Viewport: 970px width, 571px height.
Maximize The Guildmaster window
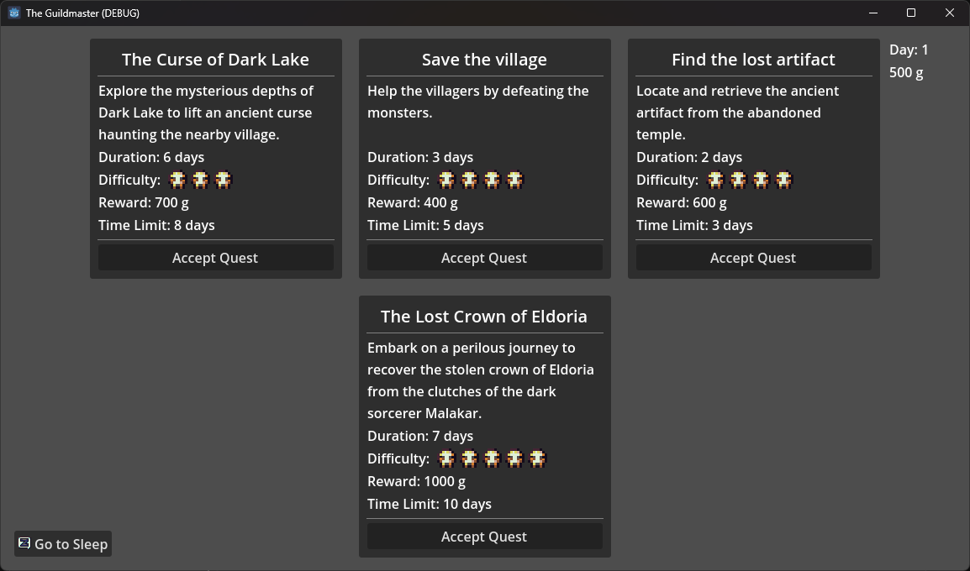911,13
